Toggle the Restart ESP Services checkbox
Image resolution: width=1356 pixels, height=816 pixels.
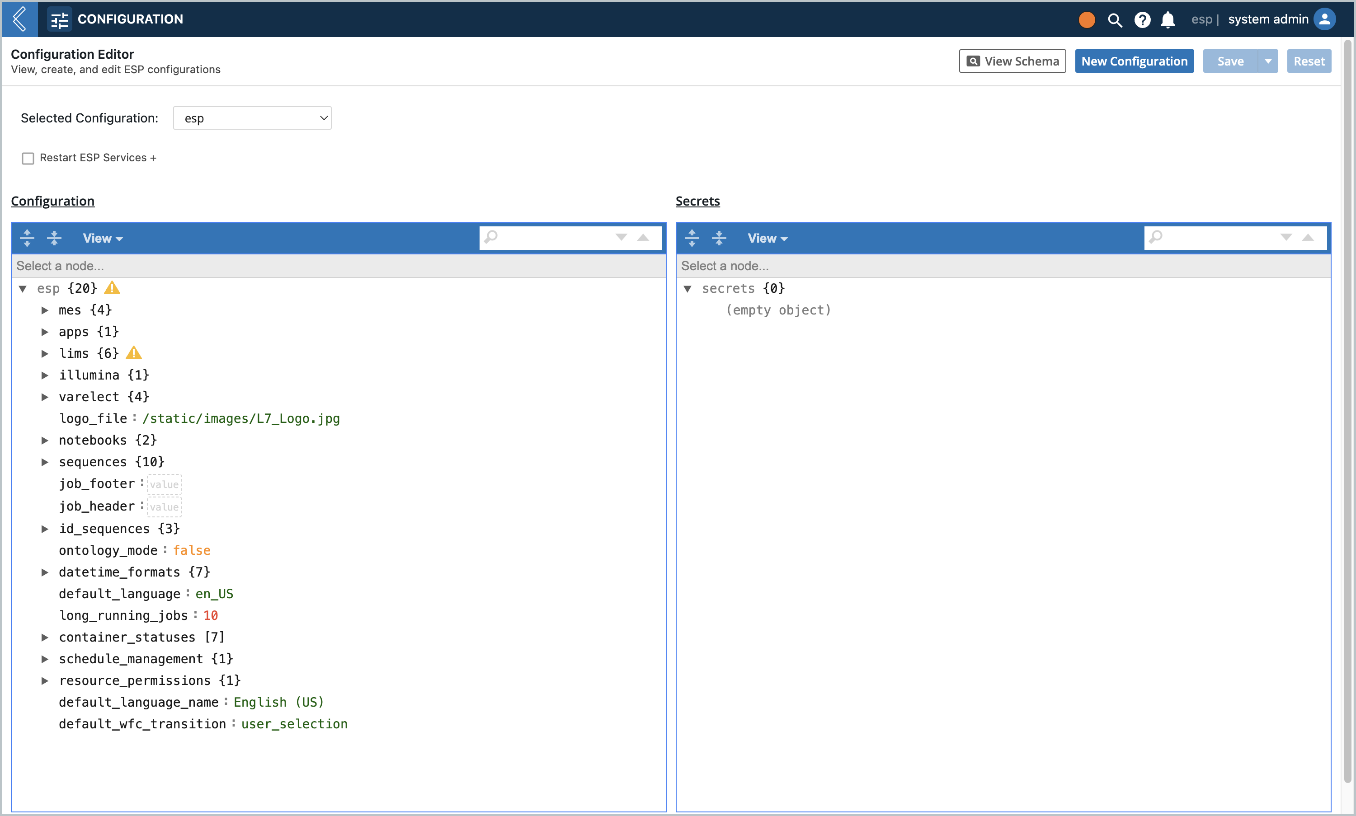point(28,158)
